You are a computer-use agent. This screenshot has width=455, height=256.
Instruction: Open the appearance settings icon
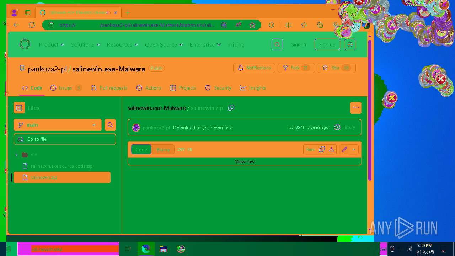[x=350, y=44]
